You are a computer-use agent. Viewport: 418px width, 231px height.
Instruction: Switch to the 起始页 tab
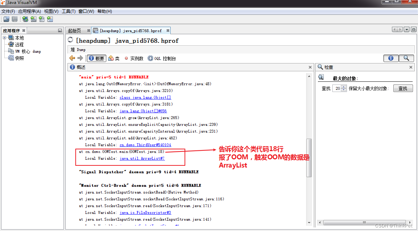tap(75, 31)
